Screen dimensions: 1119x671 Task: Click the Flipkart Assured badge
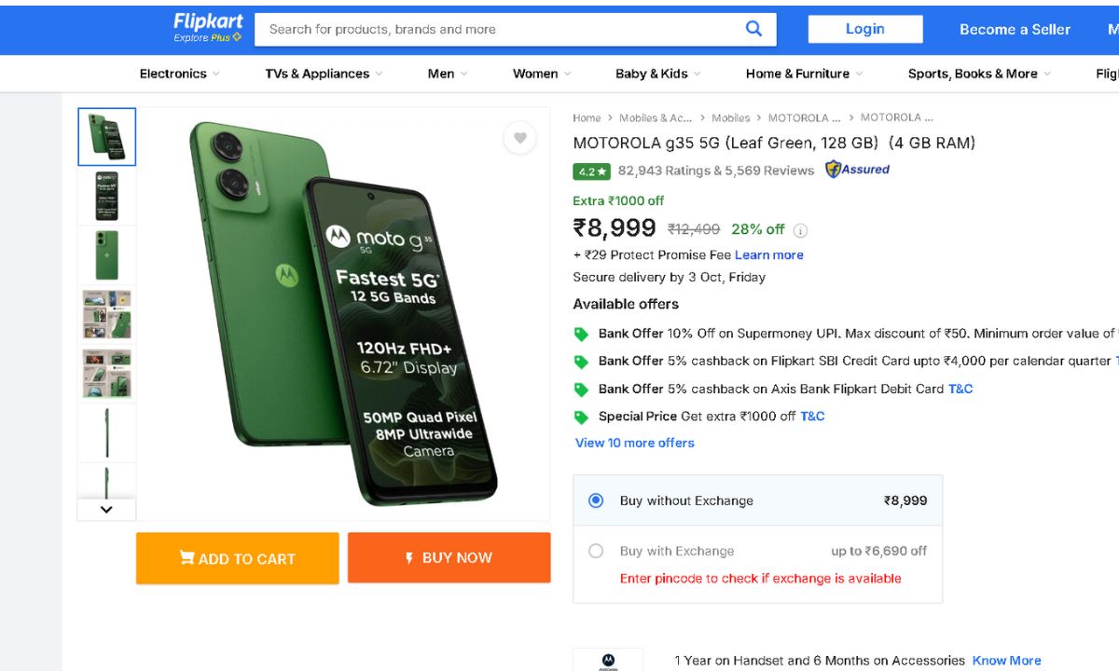(x=857, y=170)
